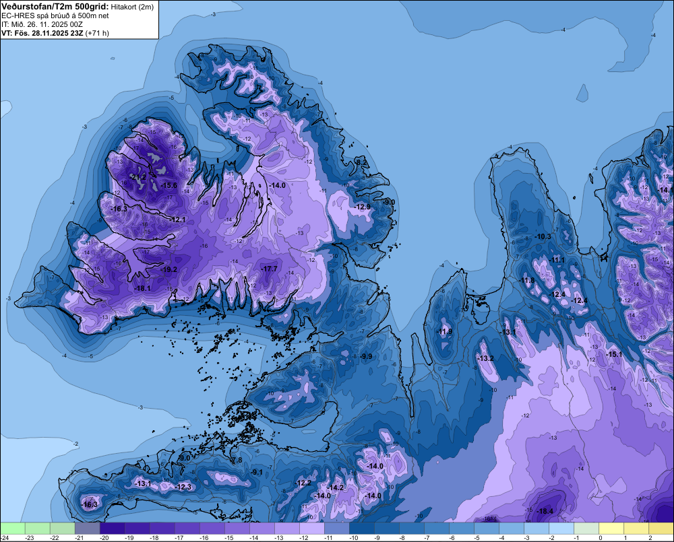Screen dimensions: 674x542
Task: Click the map temperature value -11.8
Action: pos(527,281)
